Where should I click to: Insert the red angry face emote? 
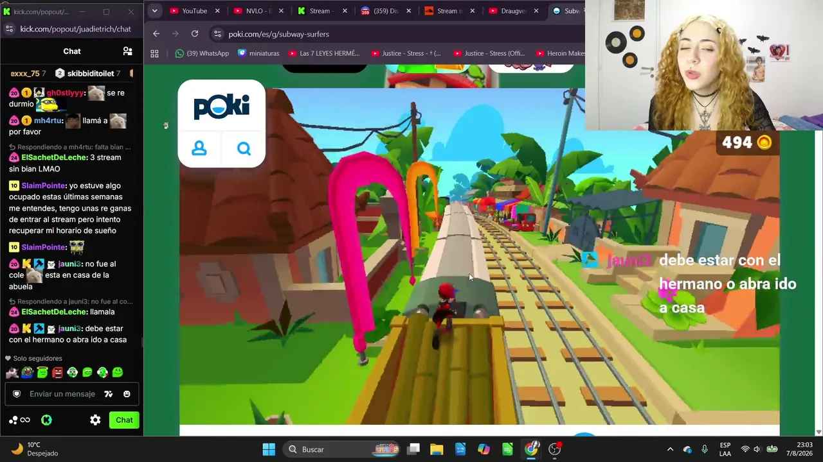coord(57,372)
